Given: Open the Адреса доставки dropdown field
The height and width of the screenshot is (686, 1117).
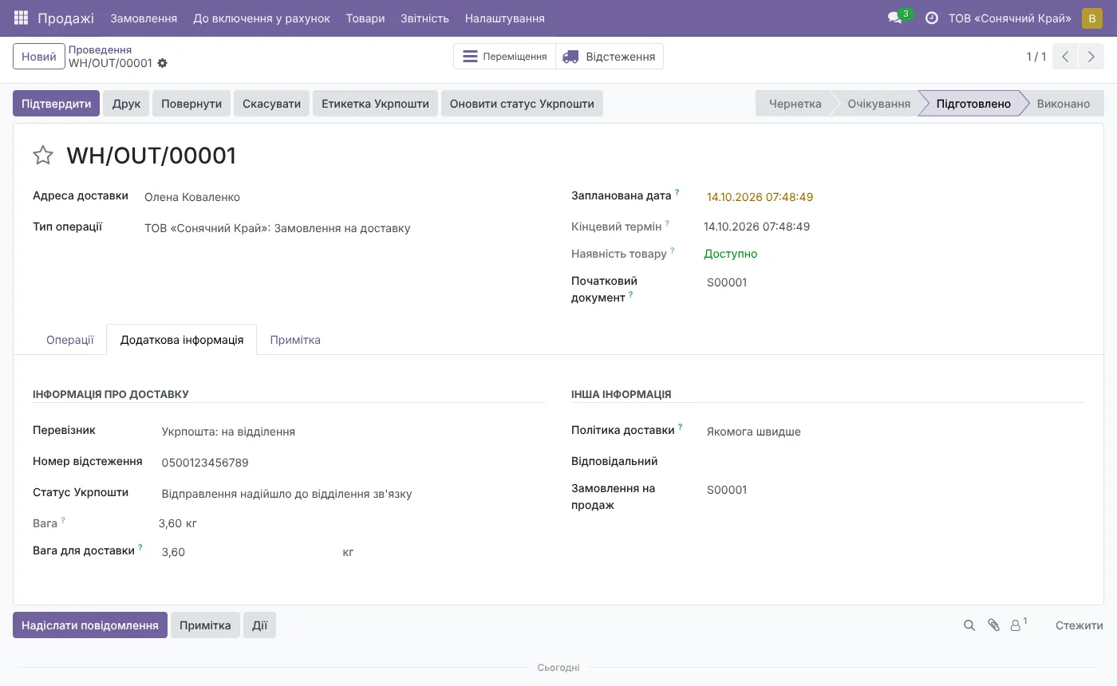Looking at the screenshot, I should pos(343,197).
